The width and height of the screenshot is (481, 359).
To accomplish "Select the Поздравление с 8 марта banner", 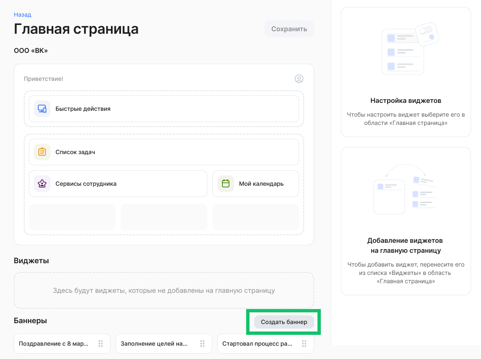I will tap(54, 344).
